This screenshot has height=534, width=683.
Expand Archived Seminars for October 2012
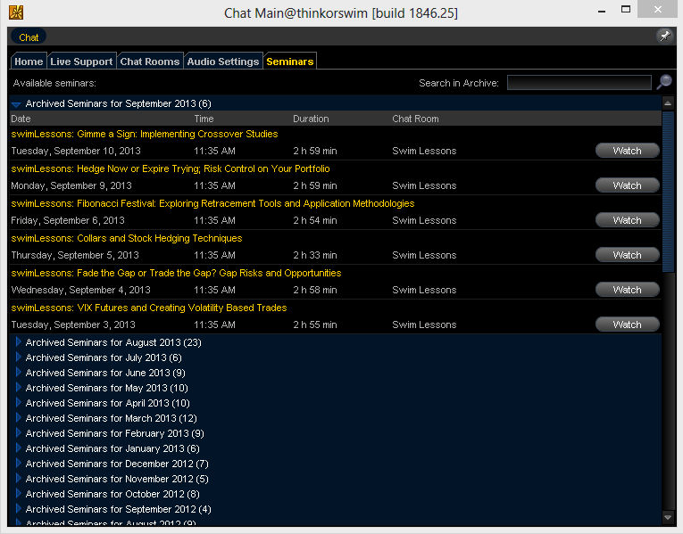click(x=18, y=494)
